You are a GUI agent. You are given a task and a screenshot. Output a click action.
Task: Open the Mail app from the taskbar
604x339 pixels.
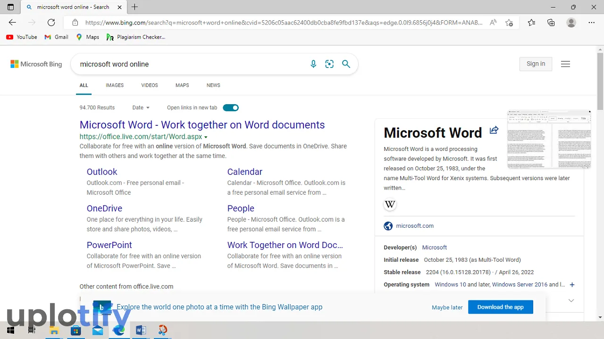tap(98, 330)
